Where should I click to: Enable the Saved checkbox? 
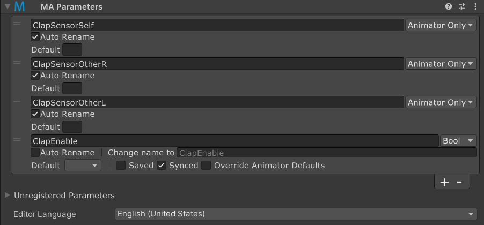[x=120, y=166]
